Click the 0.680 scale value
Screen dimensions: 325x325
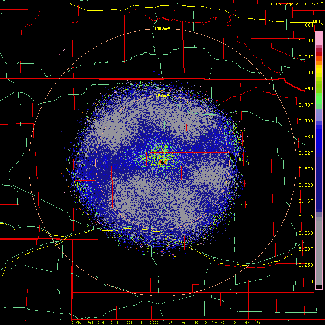point(306,137)
